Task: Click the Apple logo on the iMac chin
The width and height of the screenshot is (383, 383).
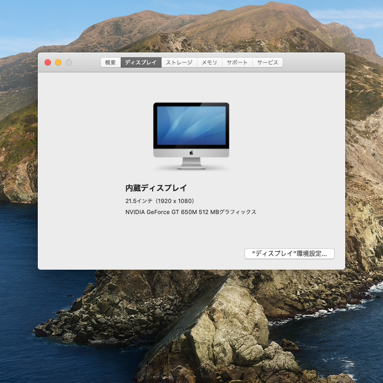Action: coord(191,153)
